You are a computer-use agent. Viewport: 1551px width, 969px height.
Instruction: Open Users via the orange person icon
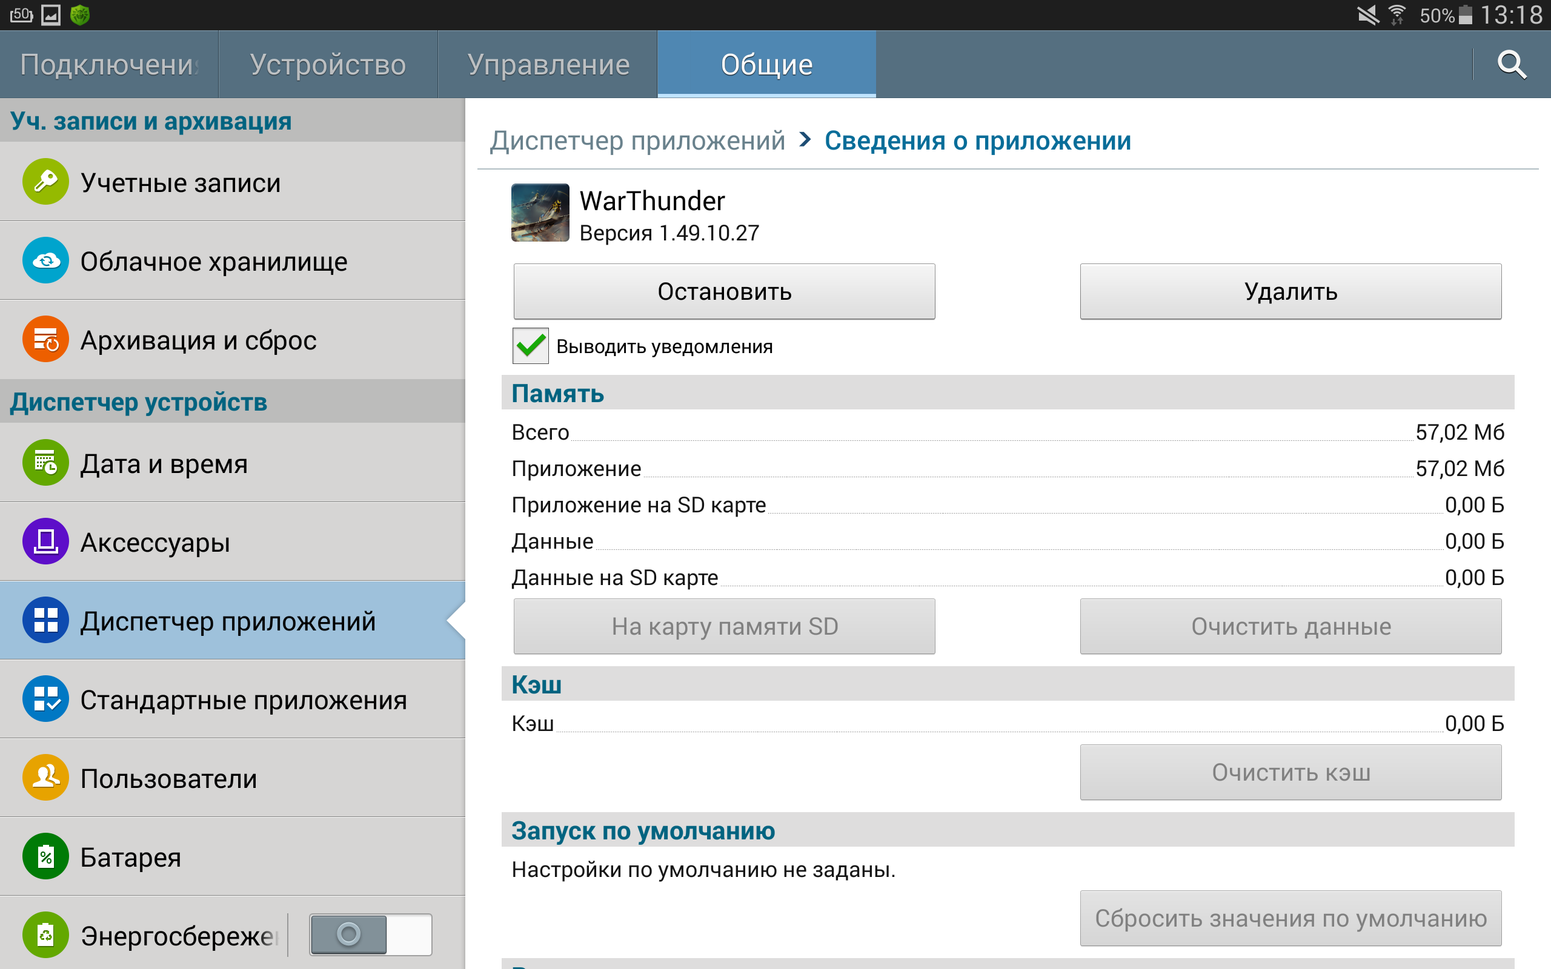click(45, 778)
